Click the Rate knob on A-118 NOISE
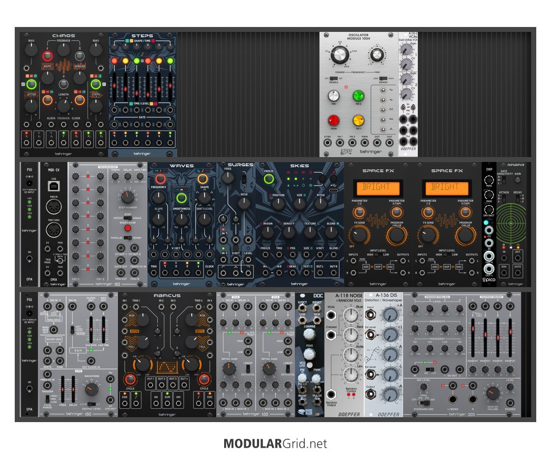 pos(350,355)
